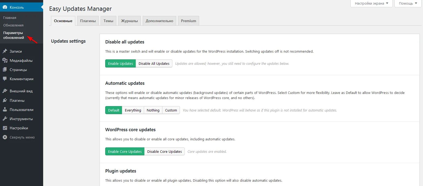423x186 pixels.
Task: Open the Обновления submenu link
Action: pos(13,25)
